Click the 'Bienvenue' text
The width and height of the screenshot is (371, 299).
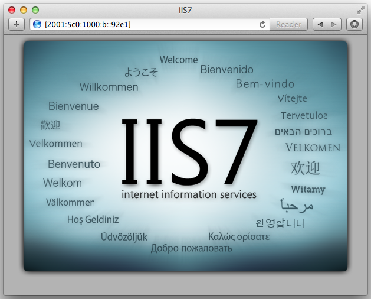73,106
